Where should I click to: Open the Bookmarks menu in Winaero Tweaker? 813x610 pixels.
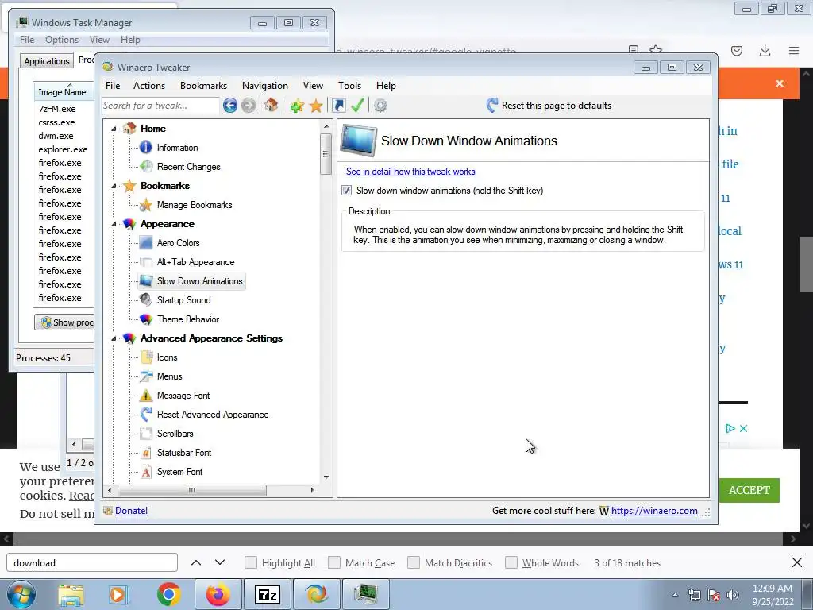point(203,86)
